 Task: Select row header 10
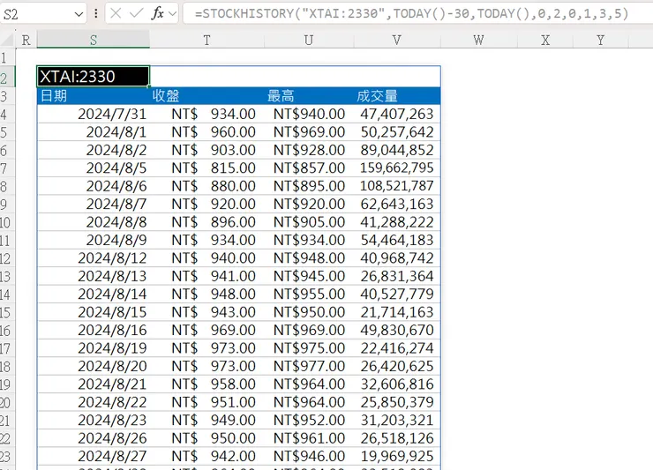point(5,223)
